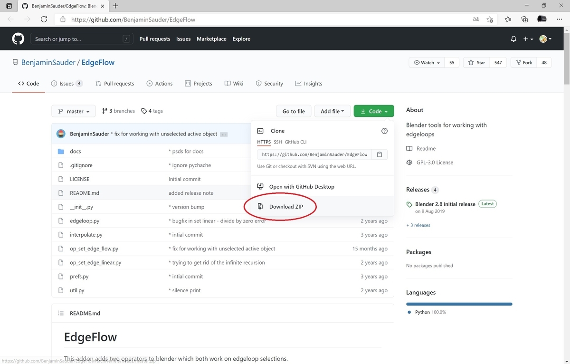Open the 4 tags link
This screenshot has width=570, height=364.
pos(152,111)
